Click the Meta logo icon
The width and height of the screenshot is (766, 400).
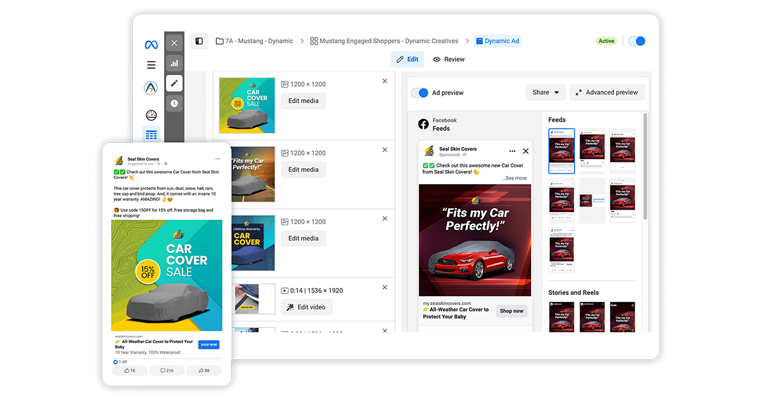(151, 45)
